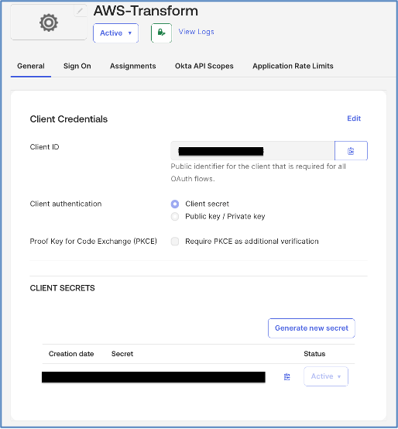Click the AWS-Transform application title
The width and height of the screenshot is (398, 429).
146,11
